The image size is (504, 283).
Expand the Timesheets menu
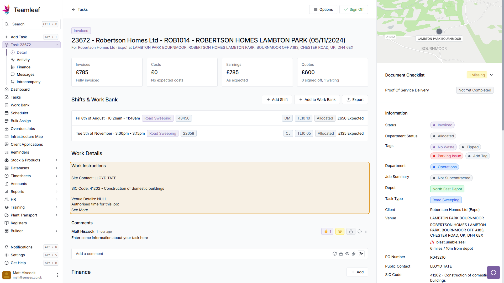[x=57, y=176]
